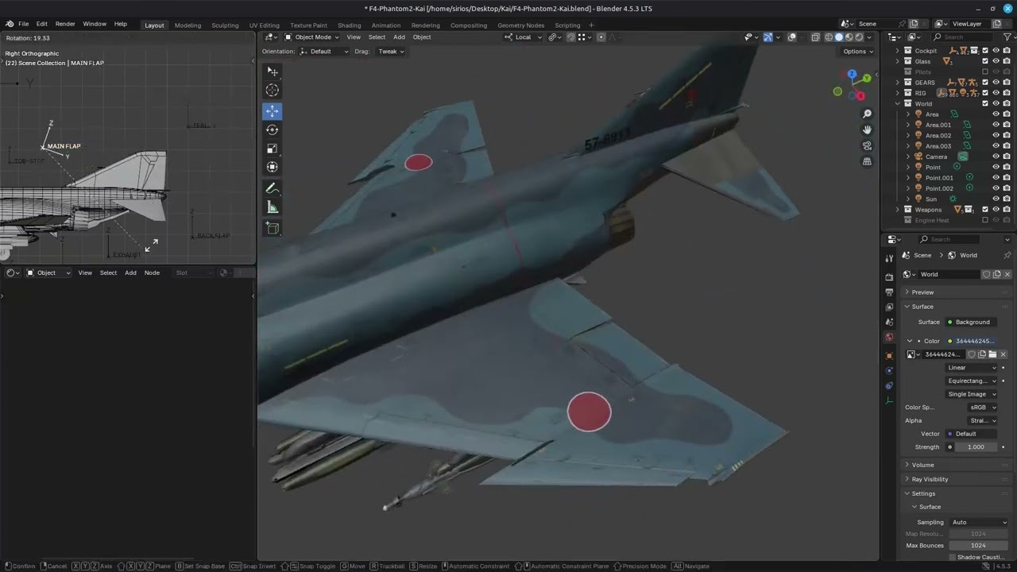Viewport: 1017px width, 572px height.
Task: Click the Select Box tool icon
Action: coord(273,71)
